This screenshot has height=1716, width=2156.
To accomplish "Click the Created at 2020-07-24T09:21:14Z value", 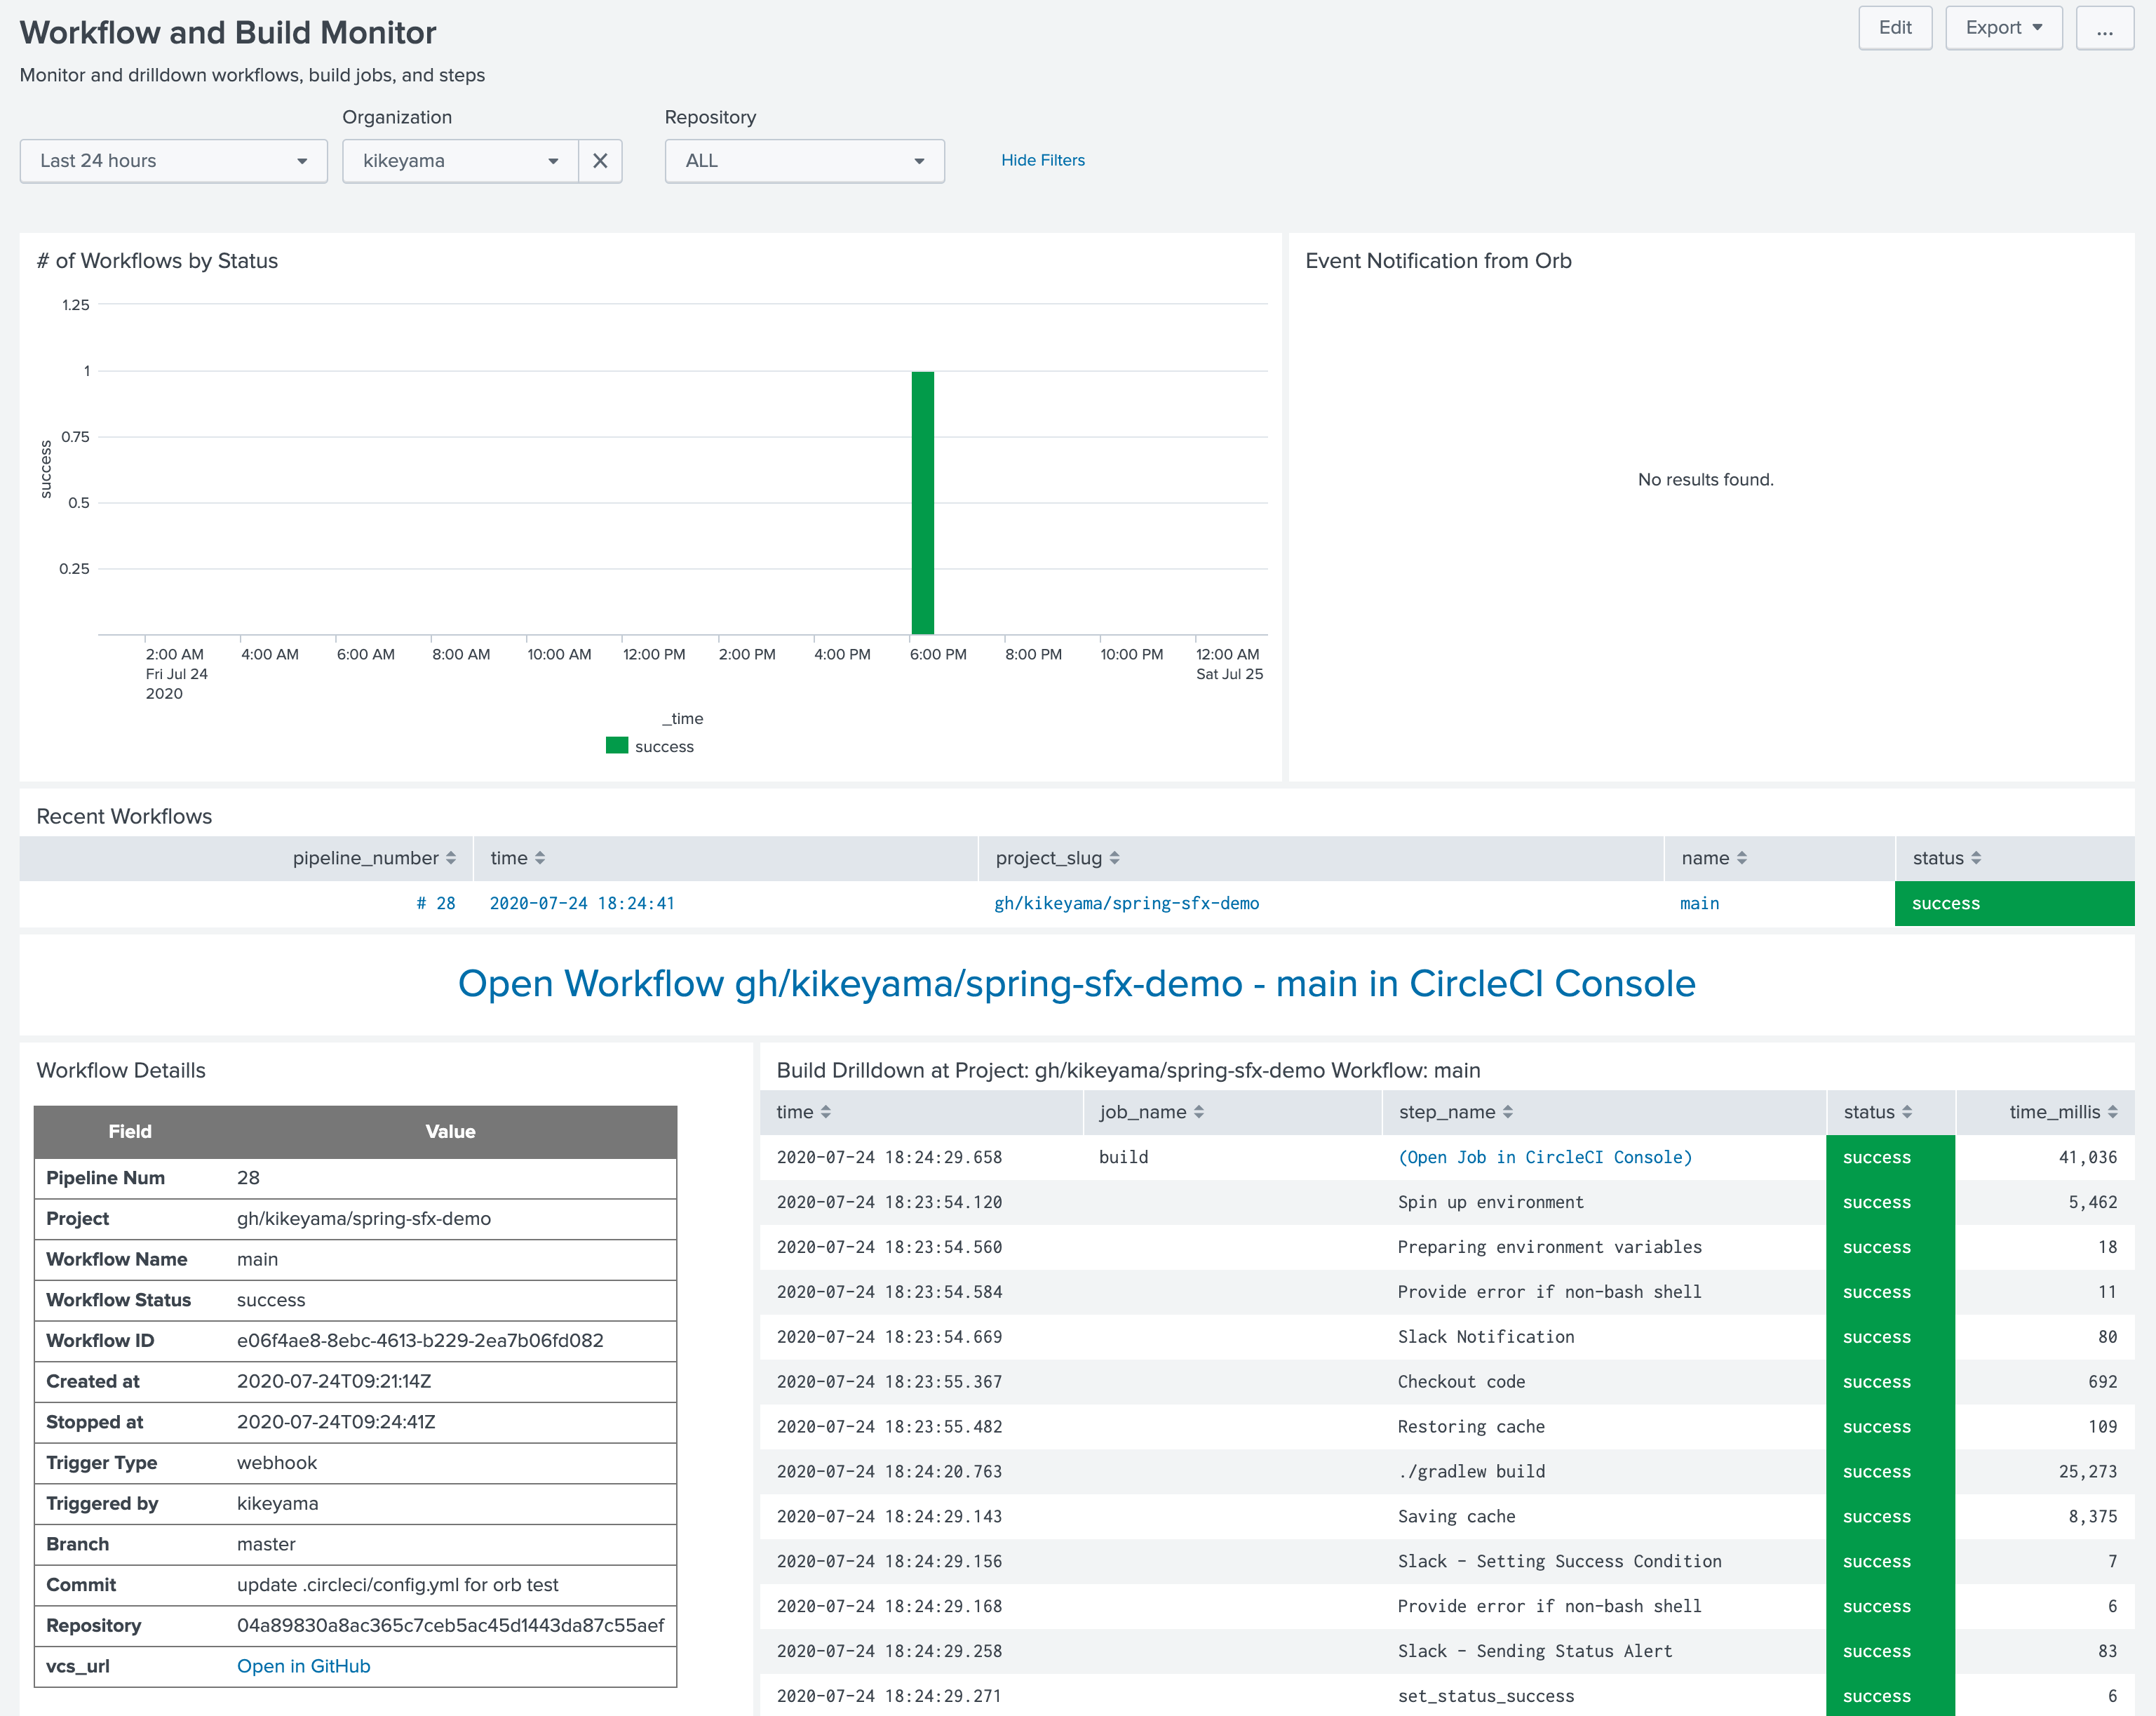I will coord(334,1381).
